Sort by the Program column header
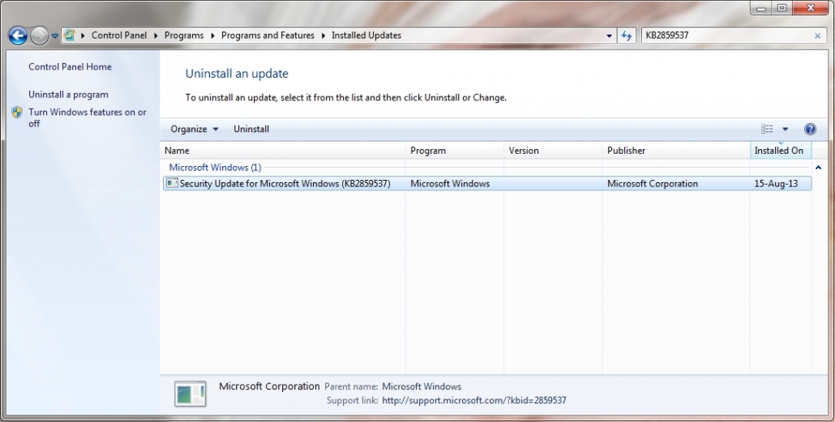This screenshot has height=422, width=835. pyautogui.click(x=455, y=151)
